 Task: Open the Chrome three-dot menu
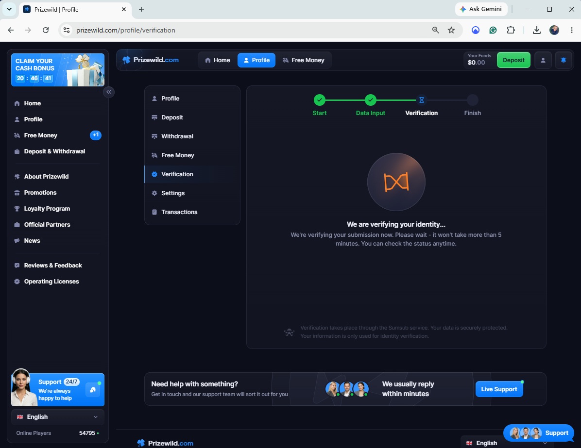pos(571,30)
